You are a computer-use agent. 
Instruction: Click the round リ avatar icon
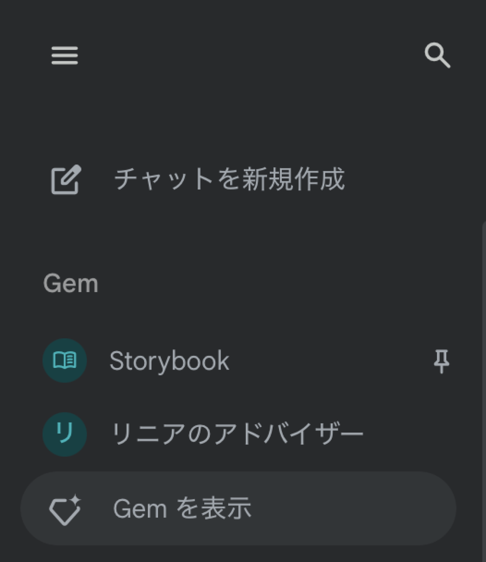point(65,434)
